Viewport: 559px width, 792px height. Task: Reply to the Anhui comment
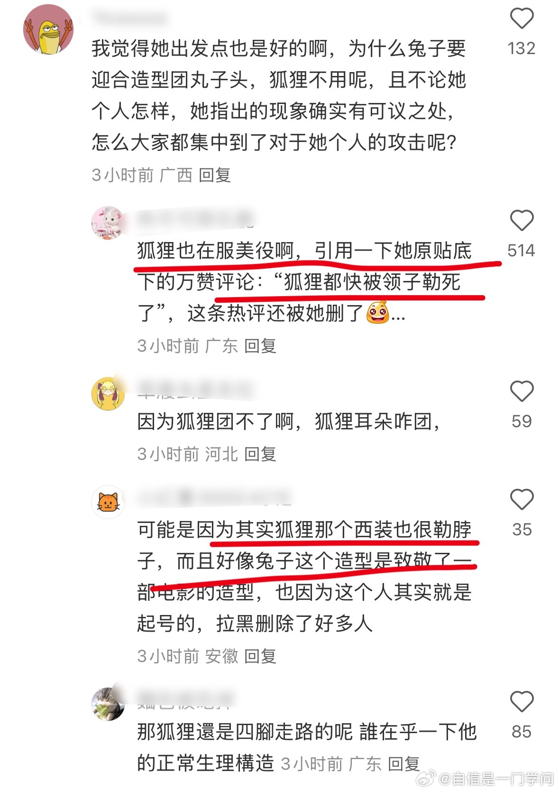pos(260,656)
